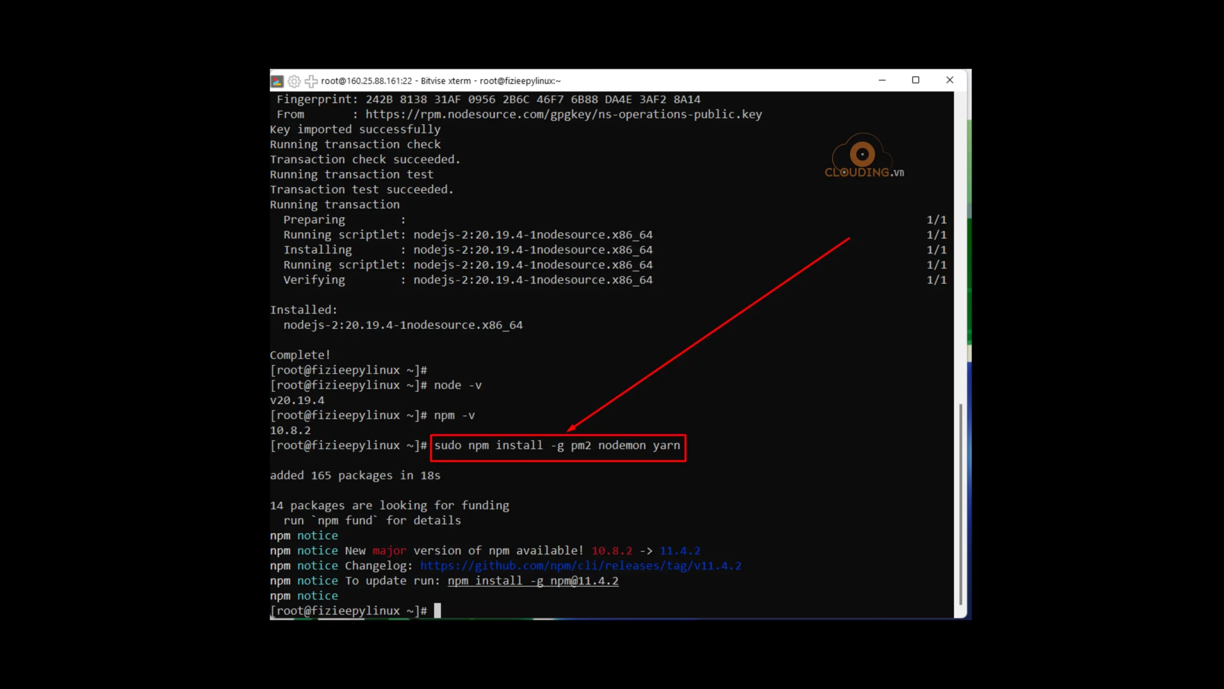Click the window title 'root@160.25.88.161:22 - Bitvise xterm'
Image resolution: width=1224 pixels, height=689 pixels.
(x=396, y=81)
